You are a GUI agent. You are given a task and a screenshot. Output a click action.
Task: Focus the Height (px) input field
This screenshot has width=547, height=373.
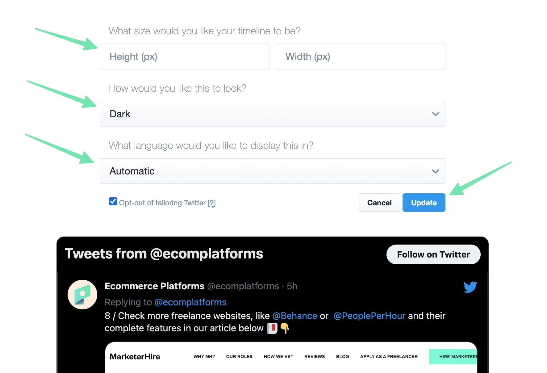coord(184,57)
